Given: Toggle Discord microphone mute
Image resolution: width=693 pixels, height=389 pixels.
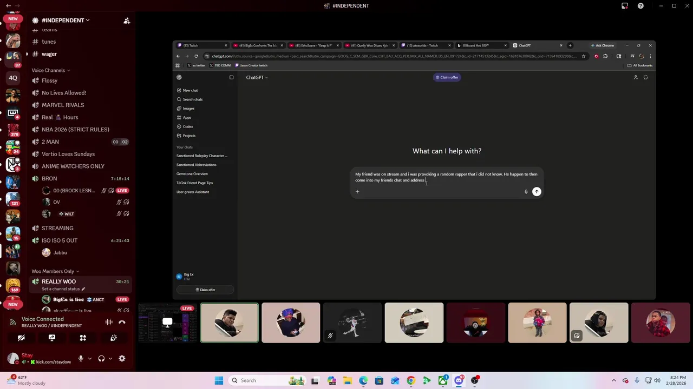Looking at the screenshot, I should click(81, 358).
